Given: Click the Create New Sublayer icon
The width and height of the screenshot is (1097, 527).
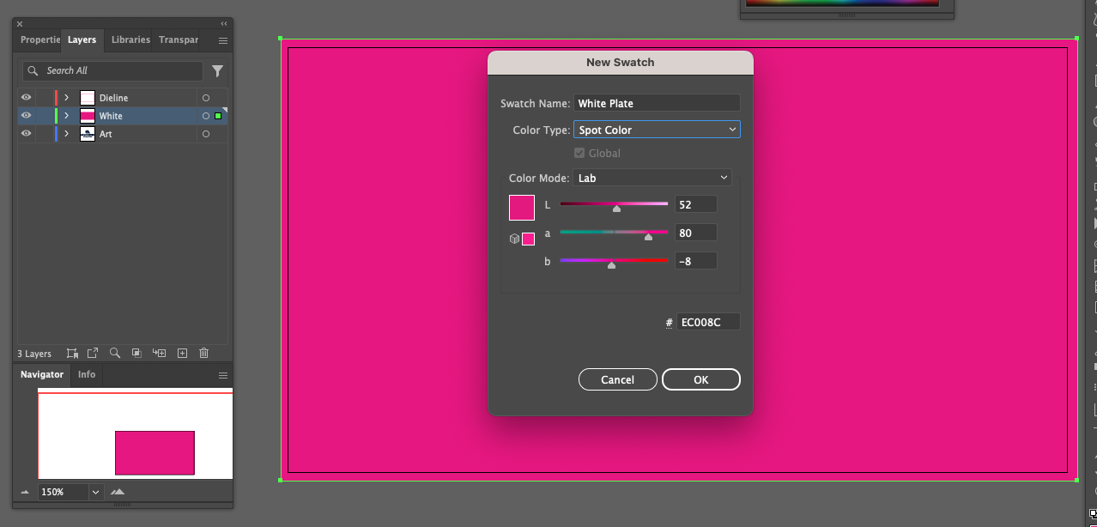Looking at the screenshot, I should pos(159,353).
